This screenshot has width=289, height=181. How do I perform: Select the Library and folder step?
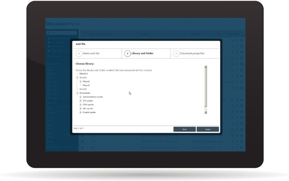pos(142,53)
